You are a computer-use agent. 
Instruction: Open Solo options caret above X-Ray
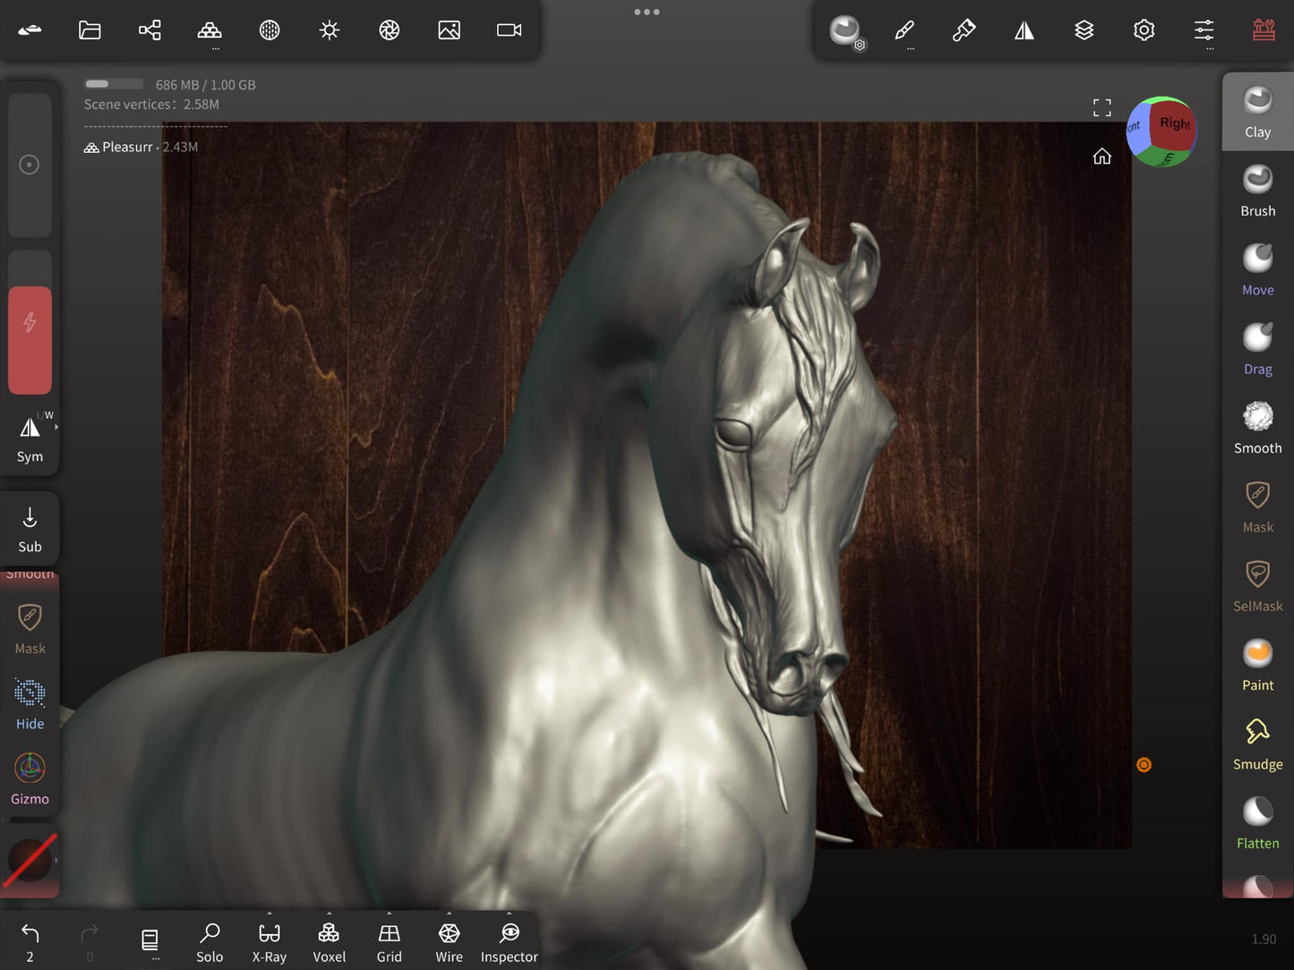click(x=270, y=914)
